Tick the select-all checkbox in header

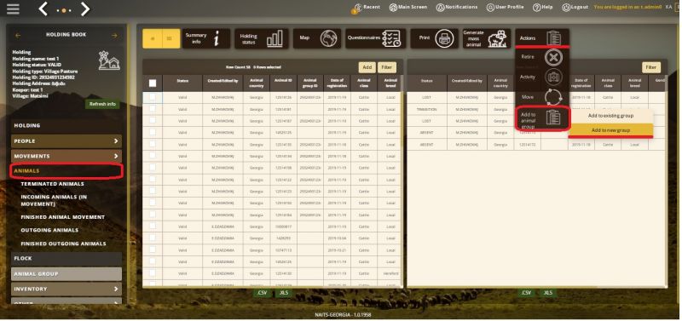tap(153, 83)
